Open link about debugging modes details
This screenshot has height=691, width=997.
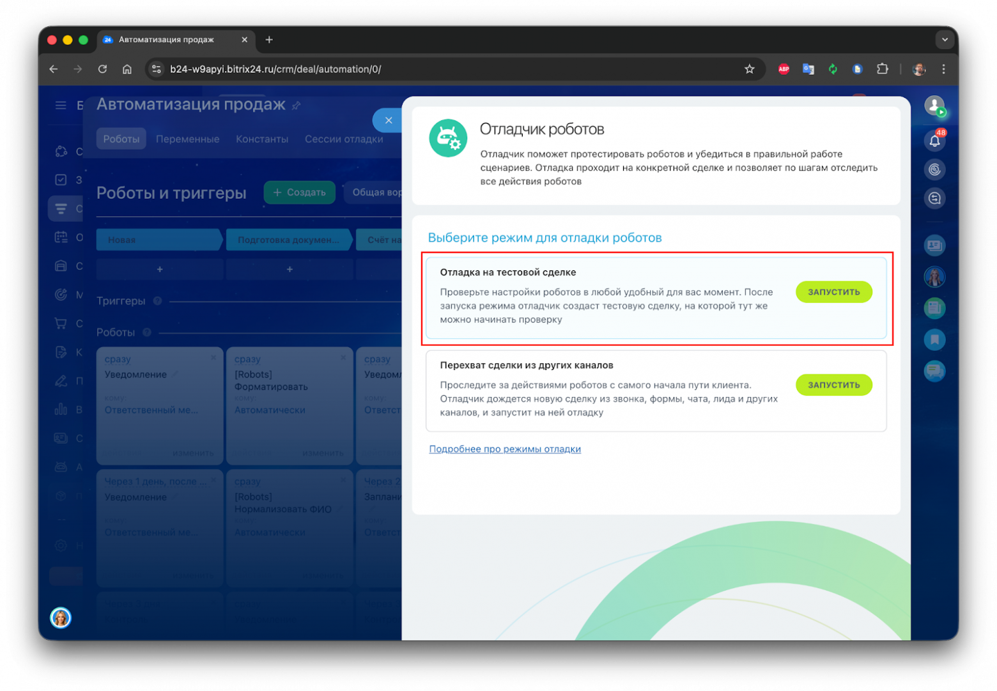[504, 449]
